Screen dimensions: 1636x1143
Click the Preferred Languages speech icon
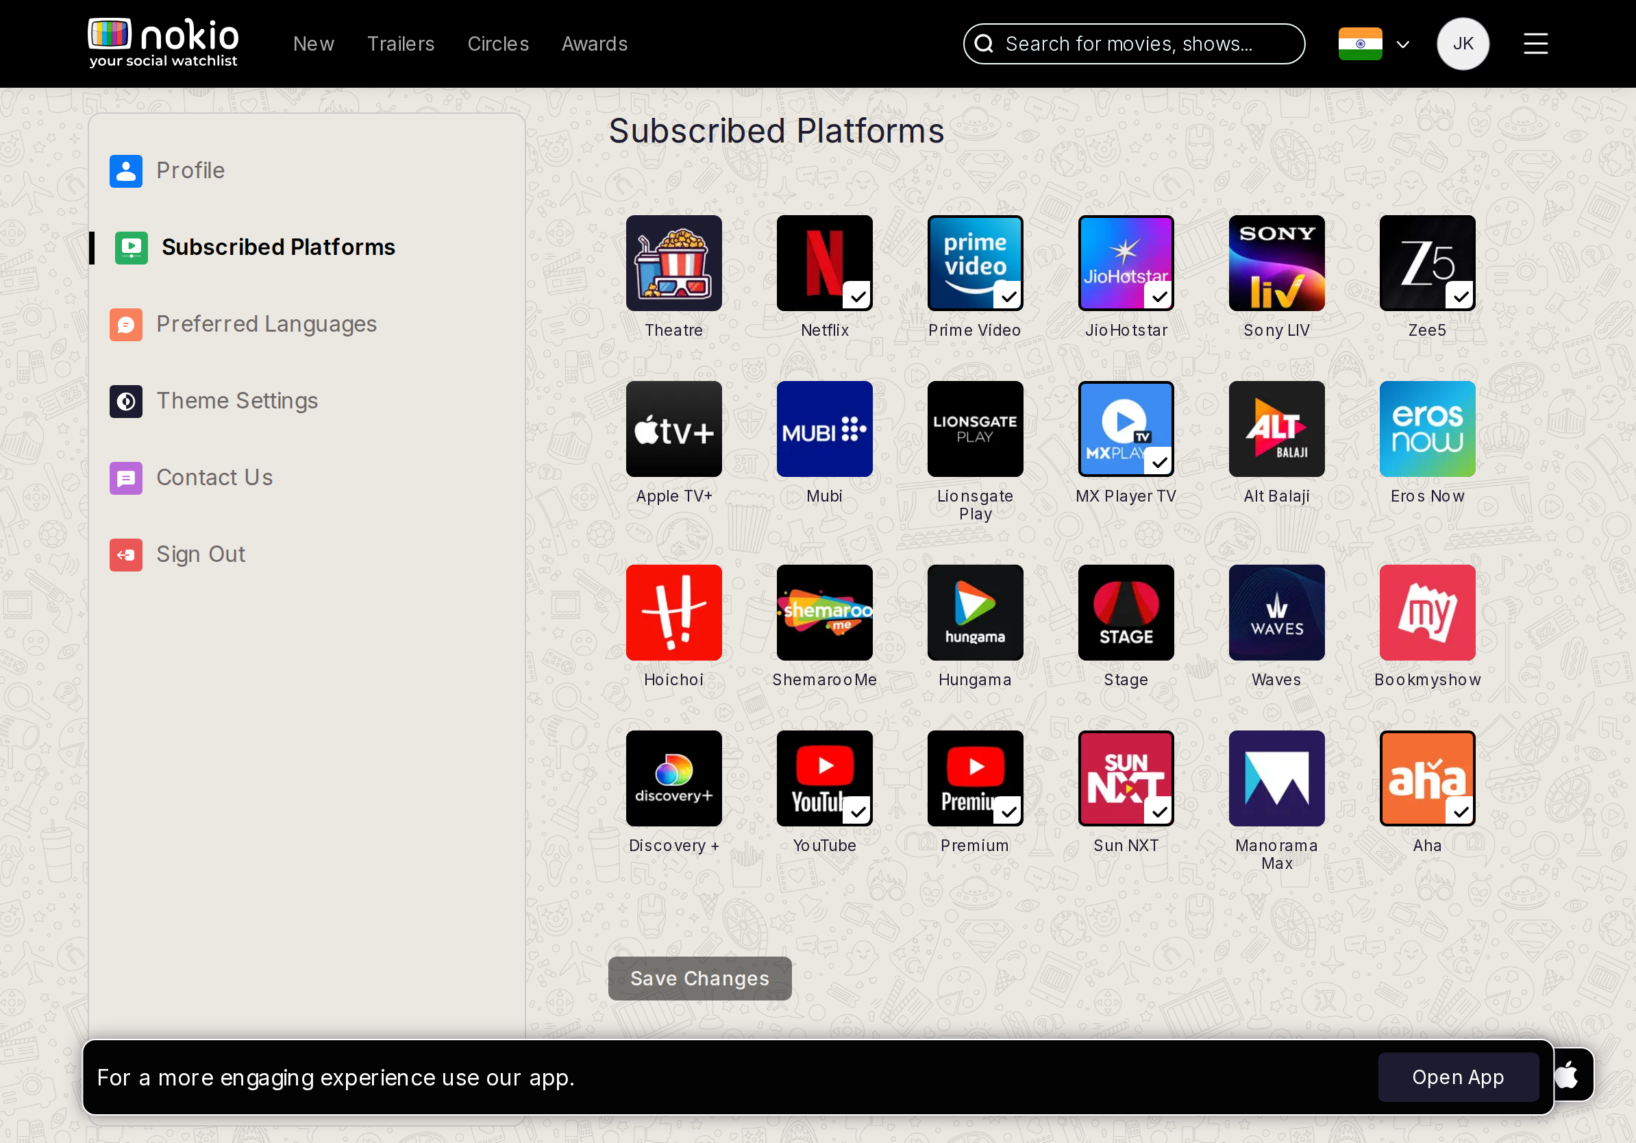click(x=126, y=324)
